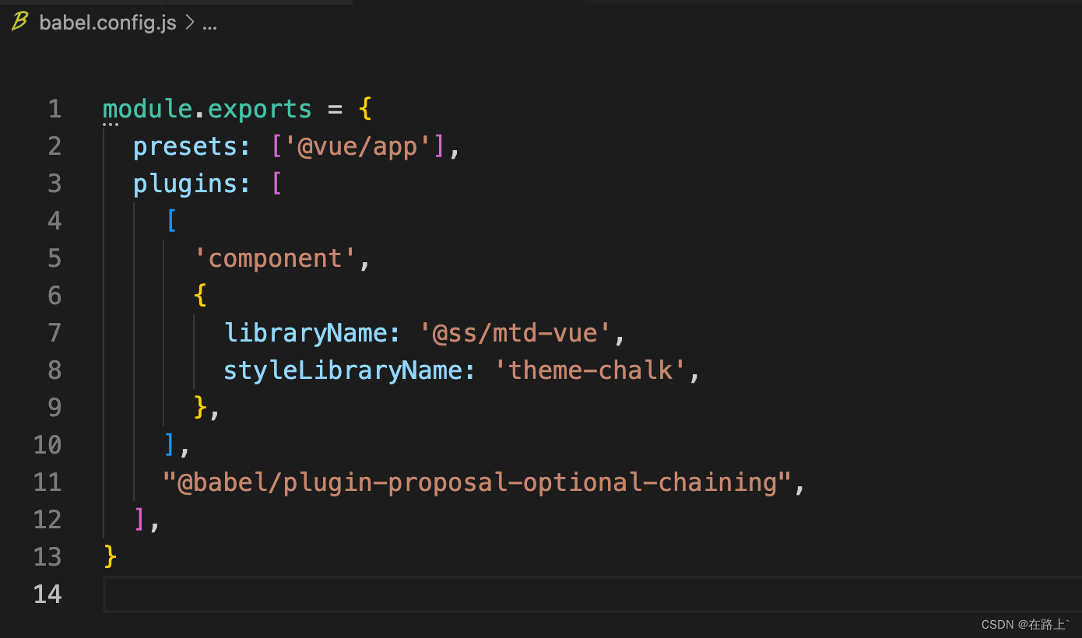Place cursor on empty line 14
Image resolution: width=1082 pixels, height=638 pixels.
[592, 594]
